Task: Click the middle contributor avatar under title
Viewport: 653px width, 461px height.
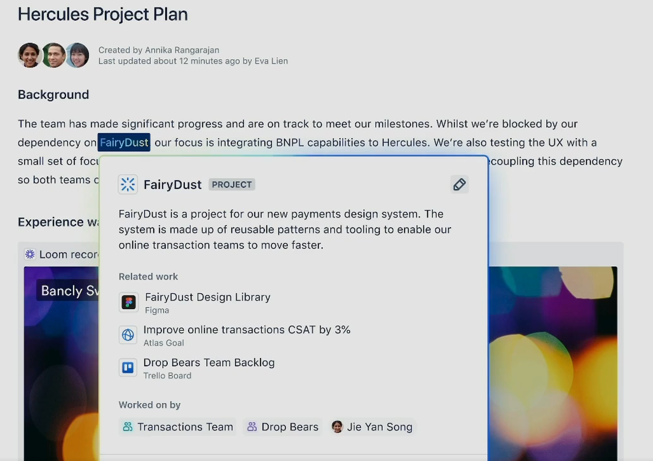Action: [54, 55]
